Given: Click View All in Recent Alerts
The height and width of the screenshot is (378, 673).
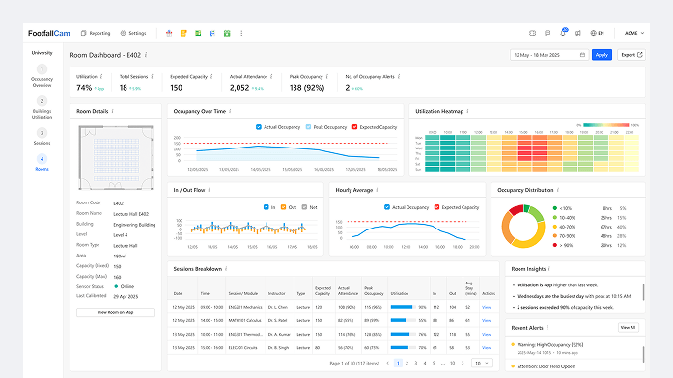Looking at the screenshot, I should (x=628, y=328).
